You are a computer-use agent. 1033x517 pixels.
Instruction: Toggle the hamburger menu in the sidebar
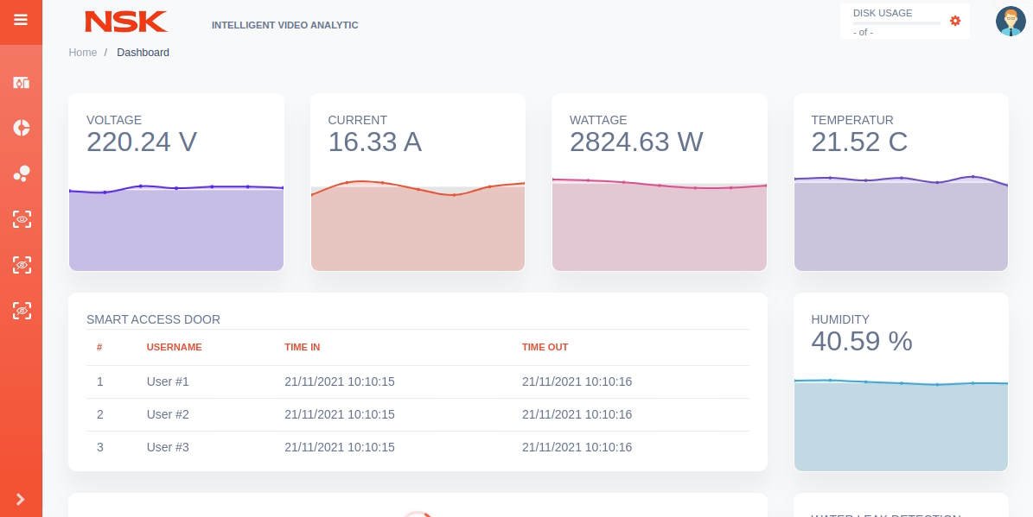(x=21, y=20)
